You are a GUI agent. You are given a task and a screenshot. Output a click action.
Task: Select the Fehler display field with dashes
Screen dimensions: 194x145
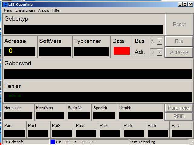tap(98, 97)
